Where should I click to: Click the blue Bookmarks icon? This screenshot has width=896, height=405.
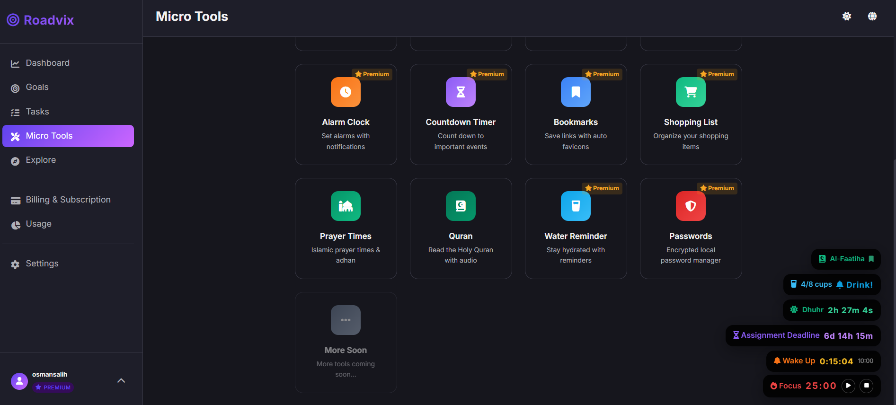pyautogui.click(x=576, y=92)
